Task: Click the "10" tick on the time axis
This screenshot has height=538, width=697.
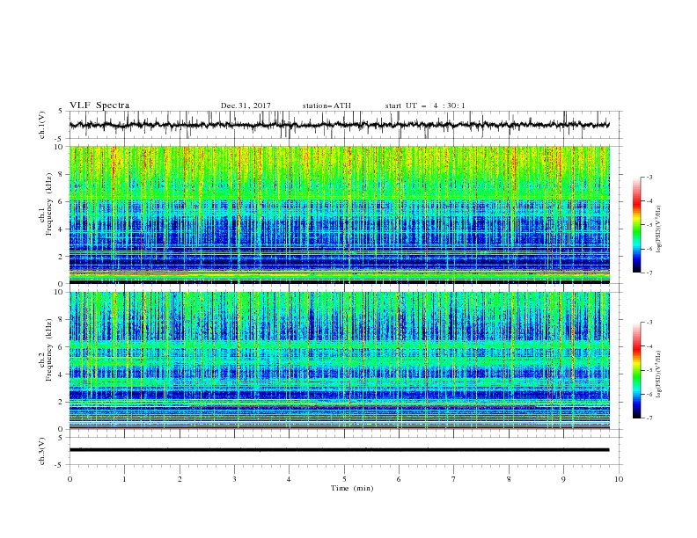Action: coord(619,479)
